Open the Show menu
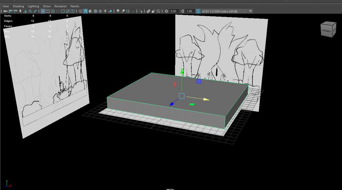The height and width of the screenshot is (190, 342). click(x=47, y=6)
